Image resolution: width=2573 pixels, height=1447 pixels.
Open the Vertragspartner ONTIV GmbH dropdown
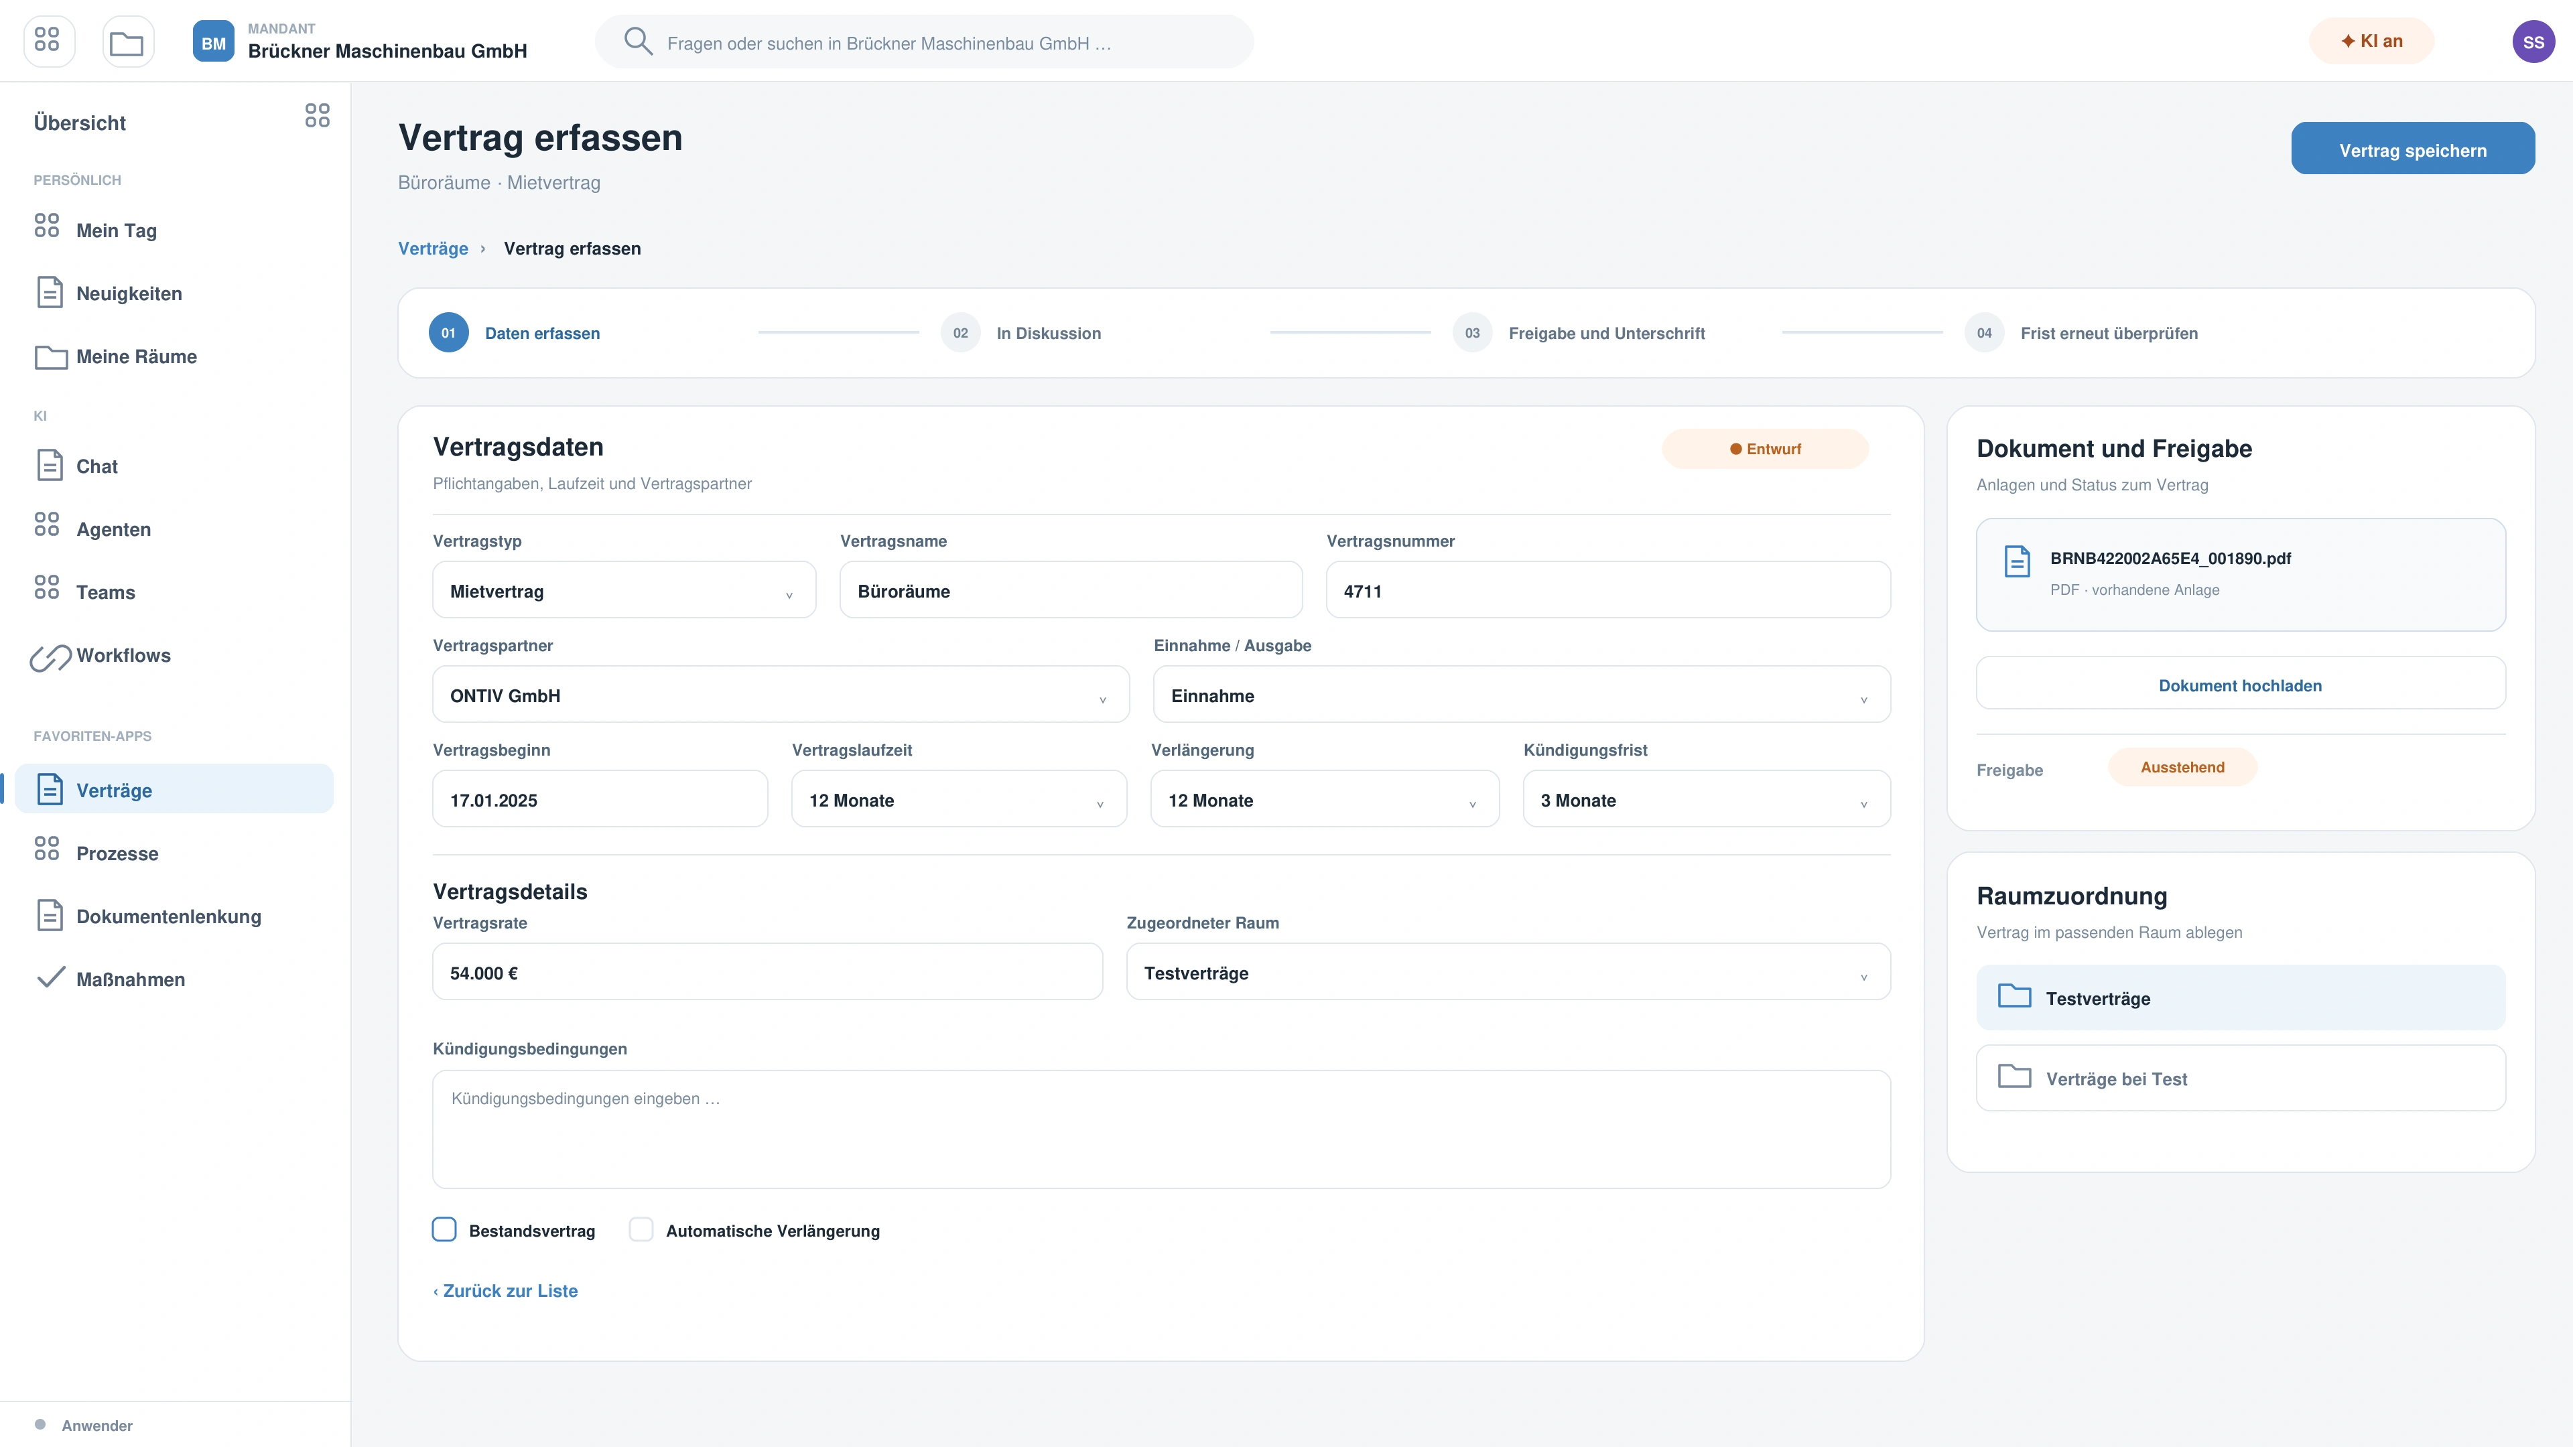click(x=781, y=695)
